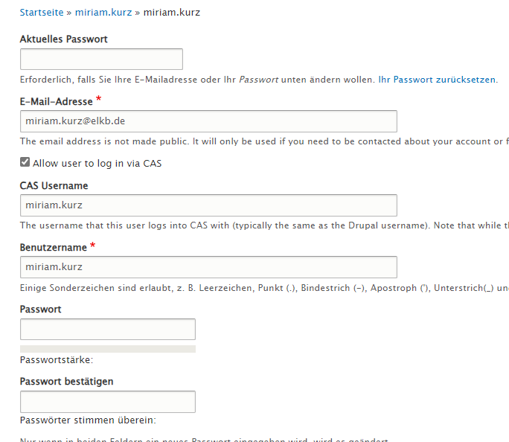Focus the new Passwort field
Viewport: 509px width, 442px height.
click(x=108, y=330)
